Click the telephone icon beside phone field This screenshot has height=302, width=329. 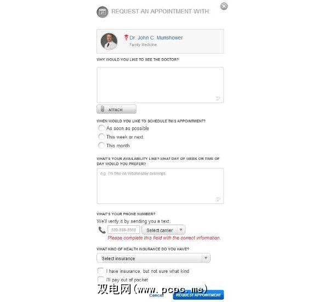[102, 230]
